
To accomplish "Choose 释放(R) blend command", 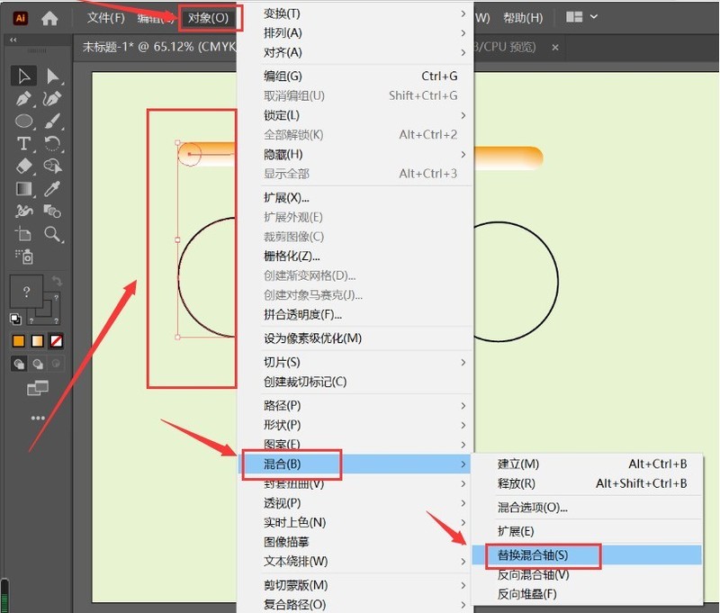I will pos(588,483).
